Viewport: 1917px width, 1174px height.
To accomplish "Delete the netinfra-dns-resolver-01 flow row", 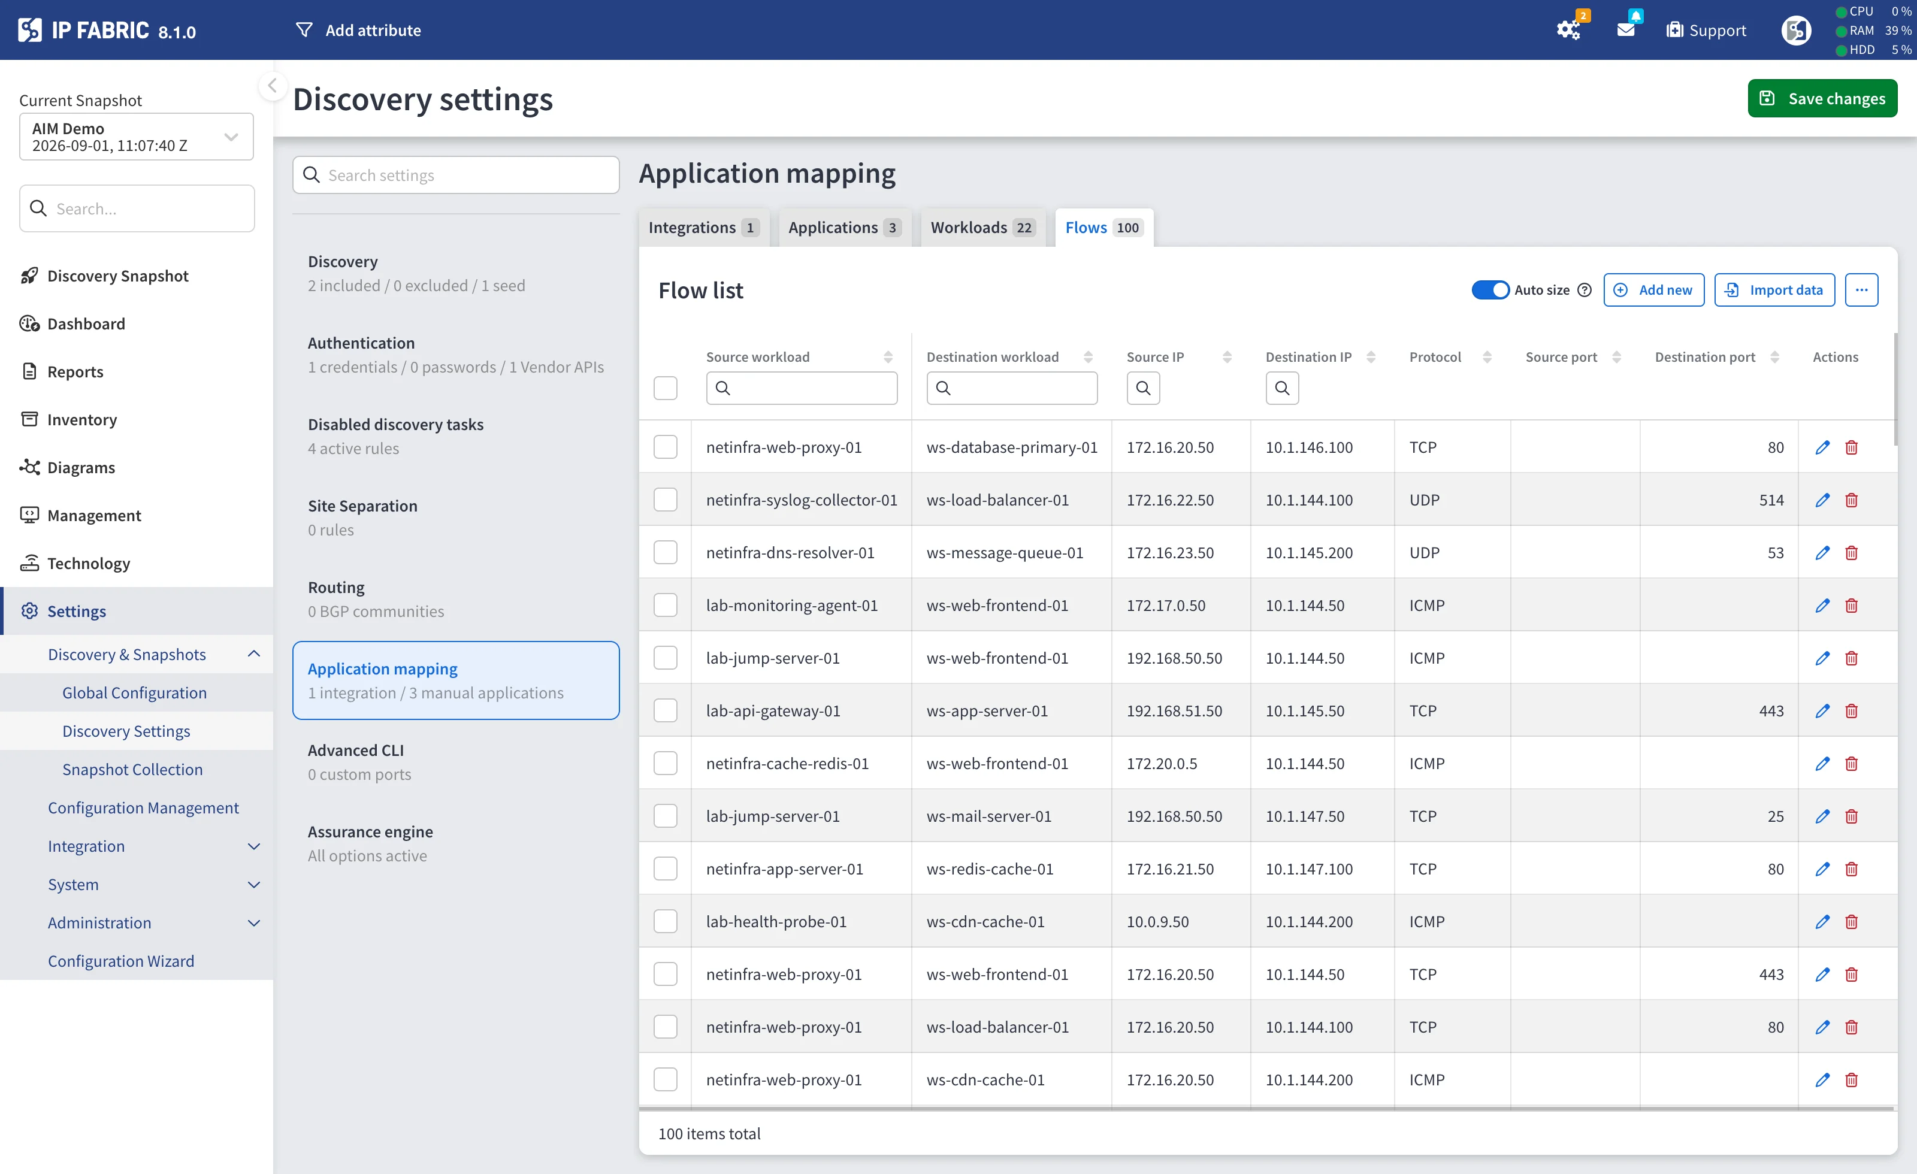I will 1852,553.
